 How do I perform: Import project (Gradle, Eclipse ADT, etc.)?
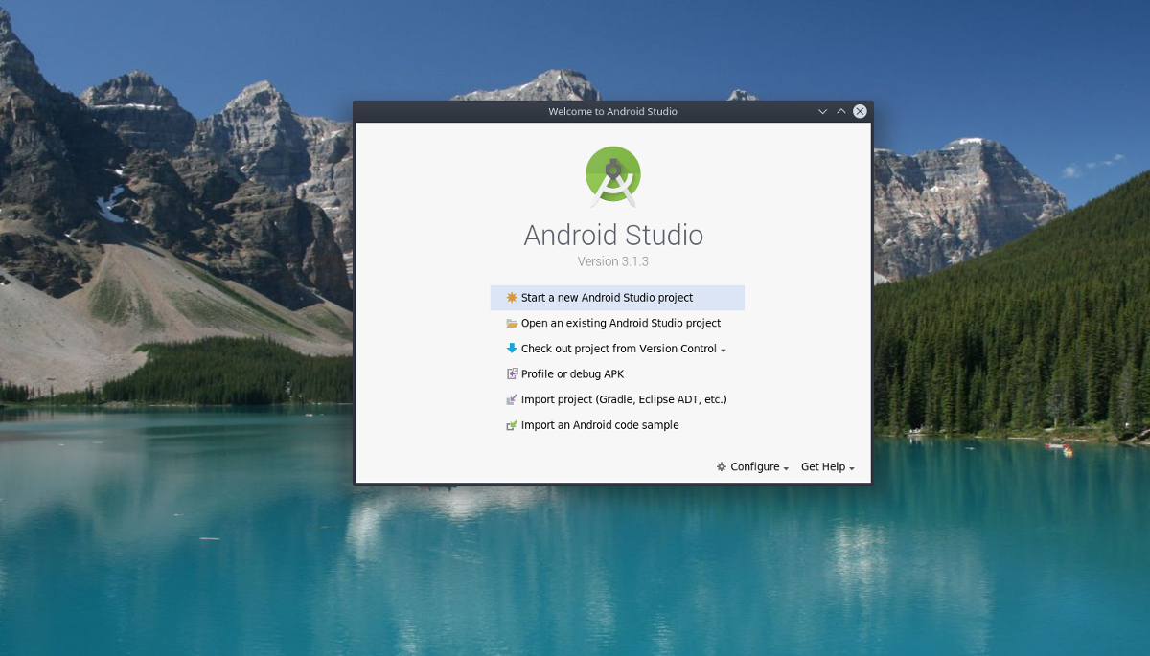617,399
